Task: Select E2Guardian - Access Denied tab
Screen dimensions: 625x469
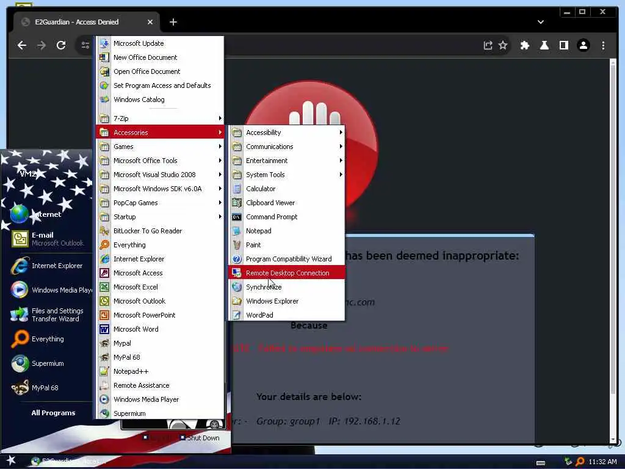Action: 87,22
